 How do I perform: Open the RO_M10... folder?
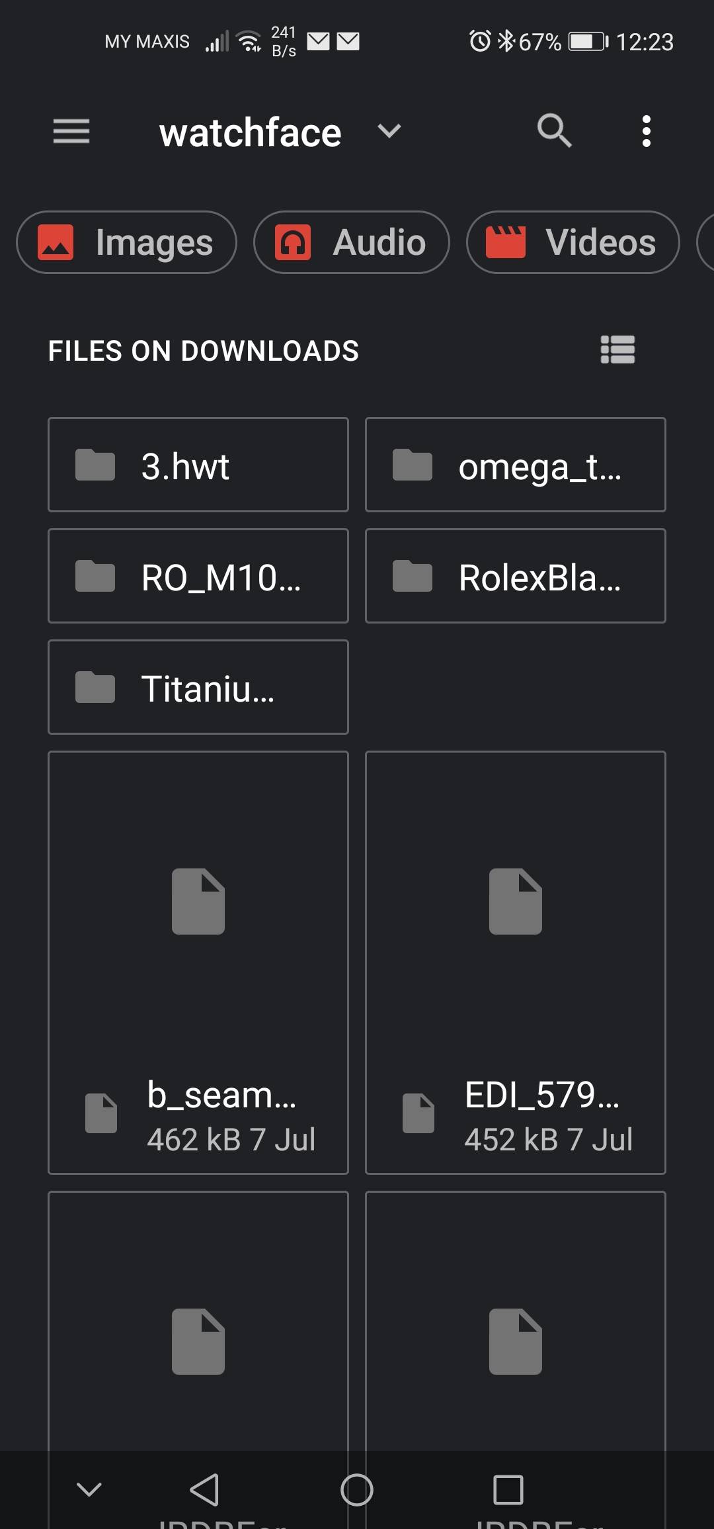tap(198, 576)
